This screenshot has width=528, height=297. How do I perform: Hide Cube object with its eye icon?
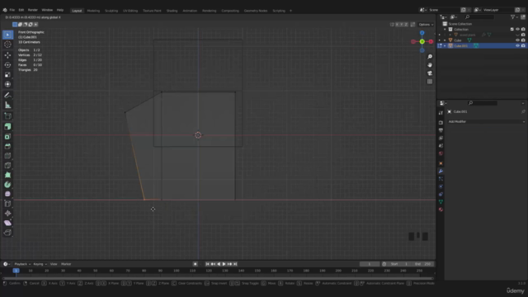(517, 40)
